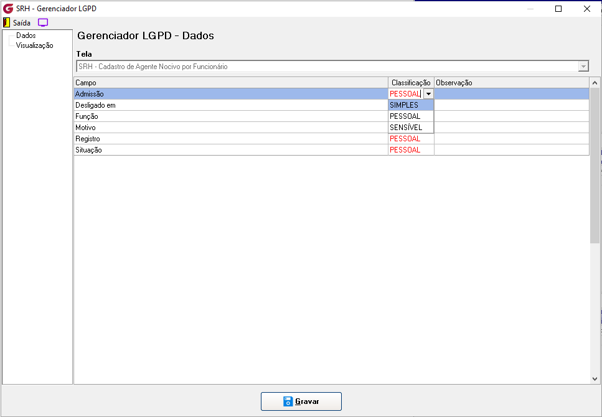Image resolution: width=602 pixels, height=417 pixels.
Task: Click the grid scrollbar up arrow
Action: [x=595, y=83]
